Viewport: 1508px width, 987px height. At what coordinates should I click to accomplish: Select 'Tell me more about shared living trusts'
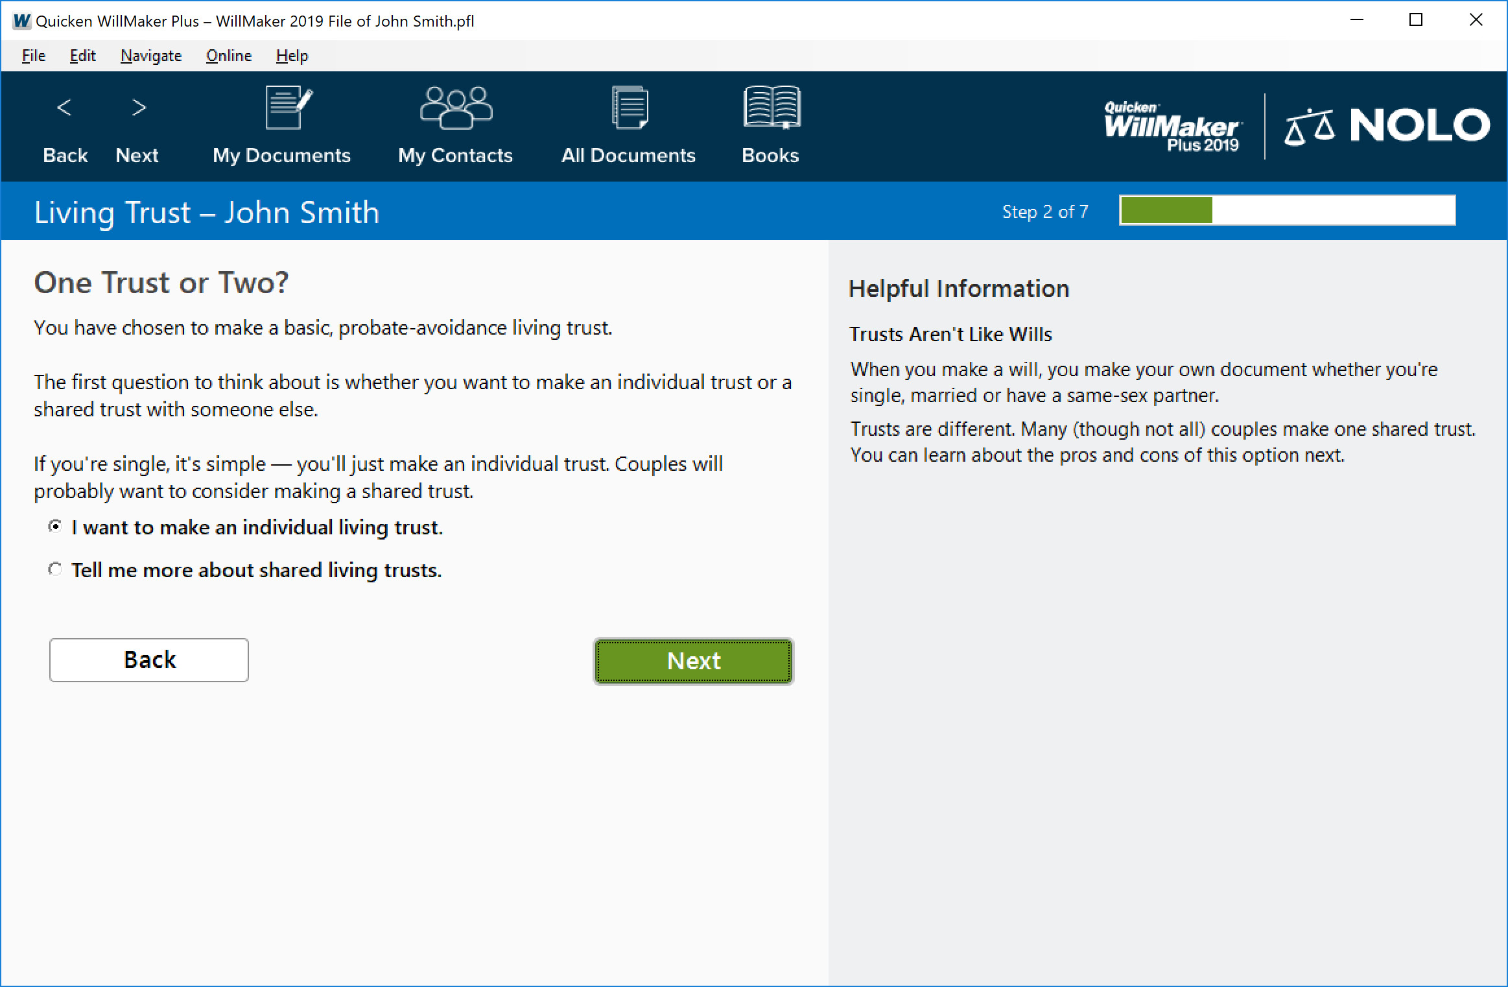pos(56,569)
